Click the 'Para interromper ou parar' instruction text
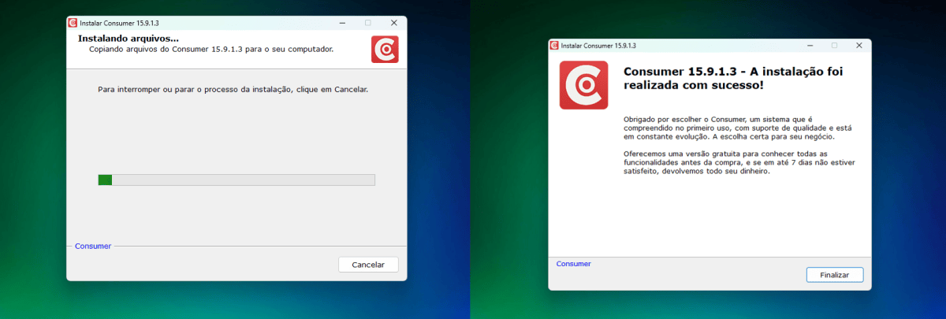The height and width of the screenshot is (319, 946). point(233,90)
